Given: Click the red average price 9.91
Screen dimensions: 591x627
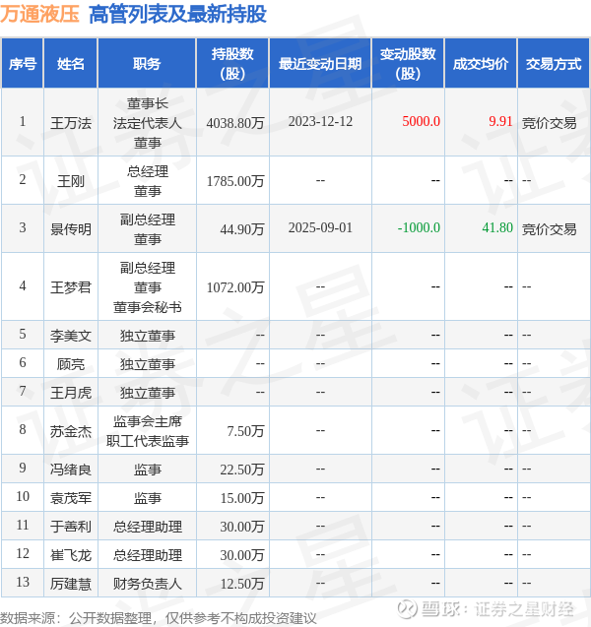Looking at the screenshot, I should coord(500,121).
